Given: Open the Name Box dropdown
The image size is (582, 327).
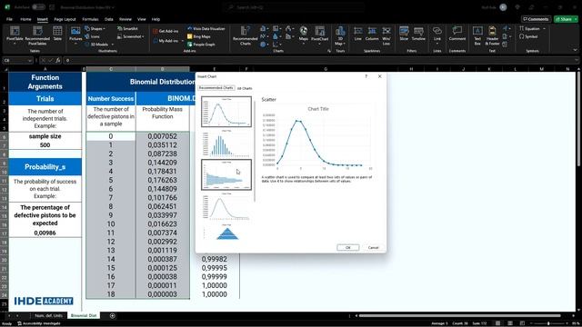Looking at the screenshot, I should 30,61.
